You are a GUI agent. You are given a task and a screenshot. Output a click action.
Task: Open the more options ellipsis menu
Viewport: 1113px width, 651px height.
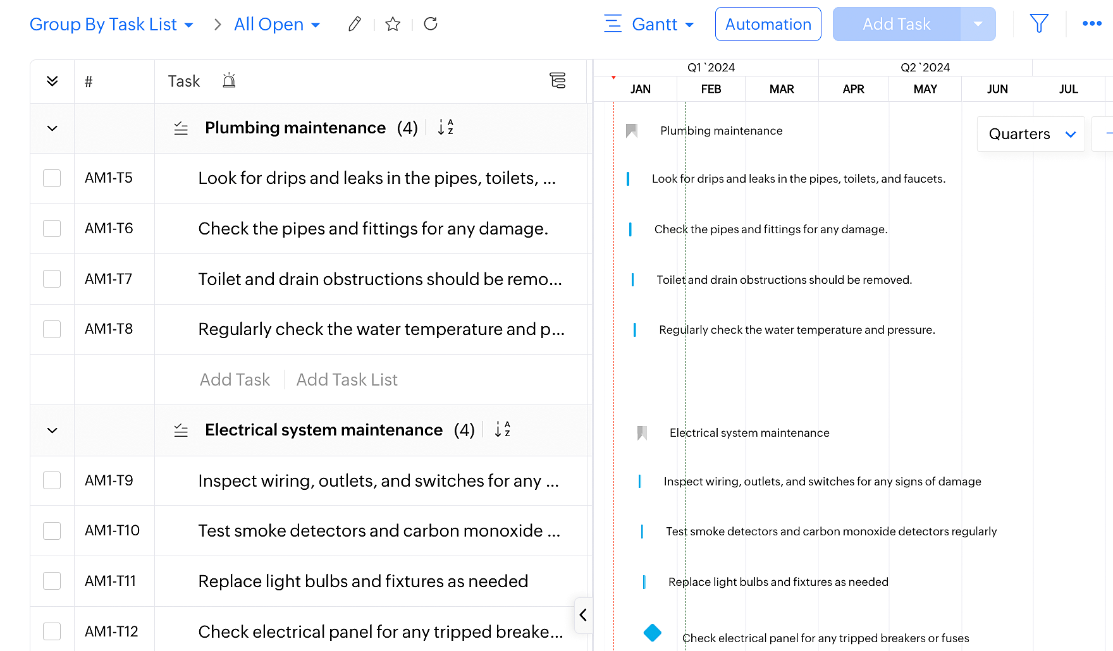click(x=1092, y=24)
